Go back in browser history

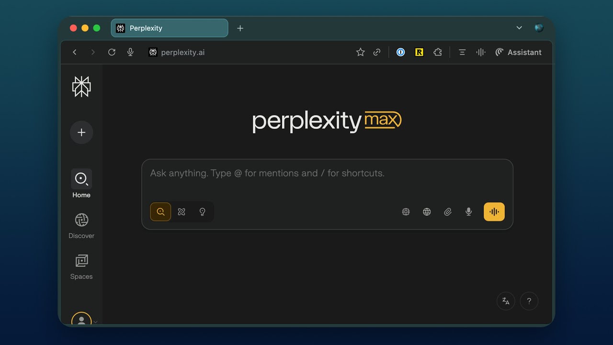(75, 52)
